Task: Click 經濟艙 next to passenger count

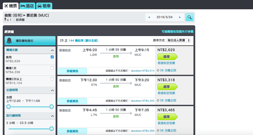Action: coord(20,20)
